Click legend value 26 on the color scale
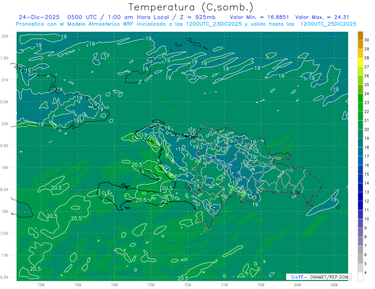The image size is (375, 289). pyautogui.click(x=367, y=76)
